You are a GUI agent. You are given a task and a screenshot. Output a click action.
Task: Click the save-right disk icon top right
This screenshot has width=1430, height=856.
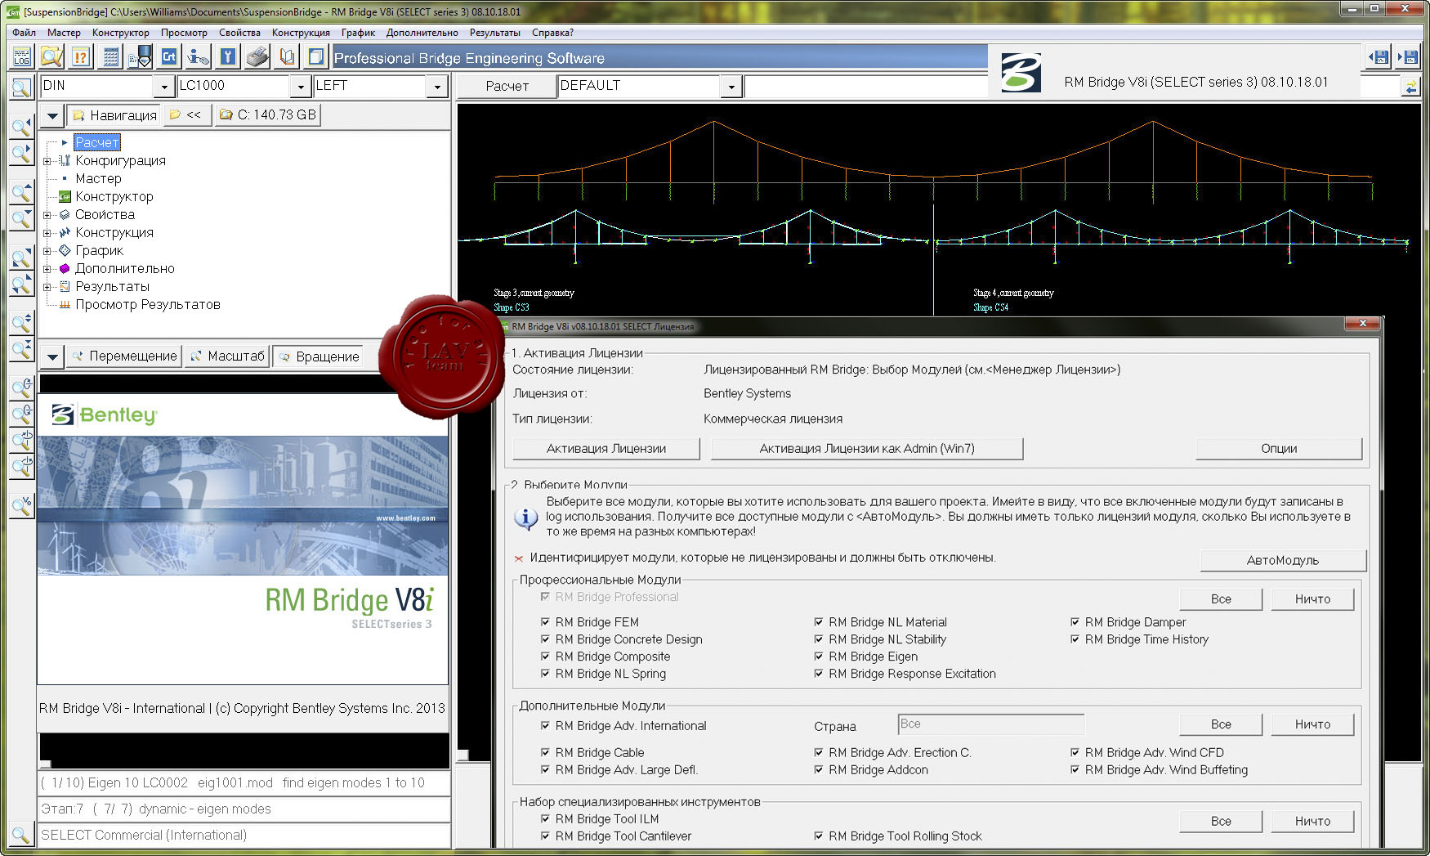[x=1408, y=56]
